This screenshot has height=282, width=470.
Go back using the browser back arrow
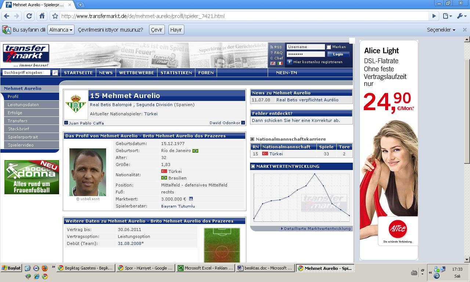pyautogui.click(x=7, y=16)
